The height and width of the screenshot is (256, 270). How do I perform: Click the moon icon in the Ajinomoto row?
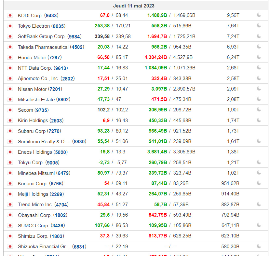point(259,78)
